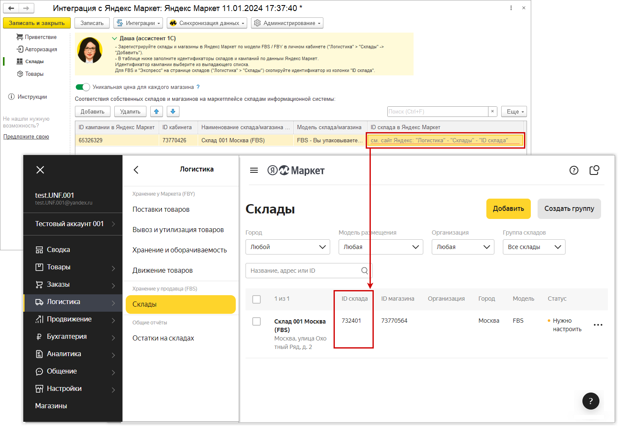Image resolution: width=618 pixels, height=429 pixels.
Task: Open the Сводка section in the dark sidebar
Action: point(73,250)
